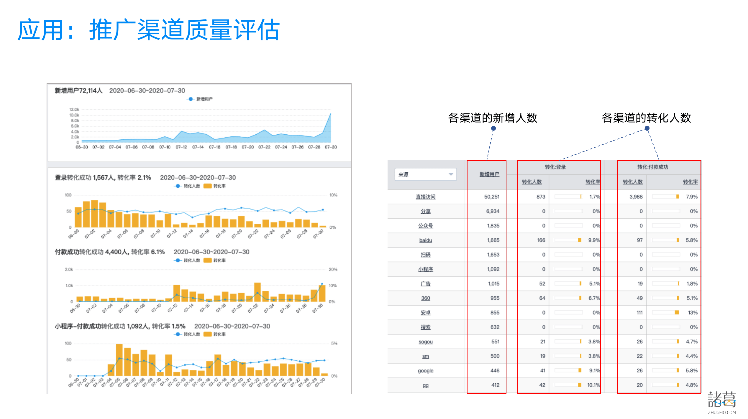
Task: Click the 转化:登录 group header
Action: pos(555,167)
